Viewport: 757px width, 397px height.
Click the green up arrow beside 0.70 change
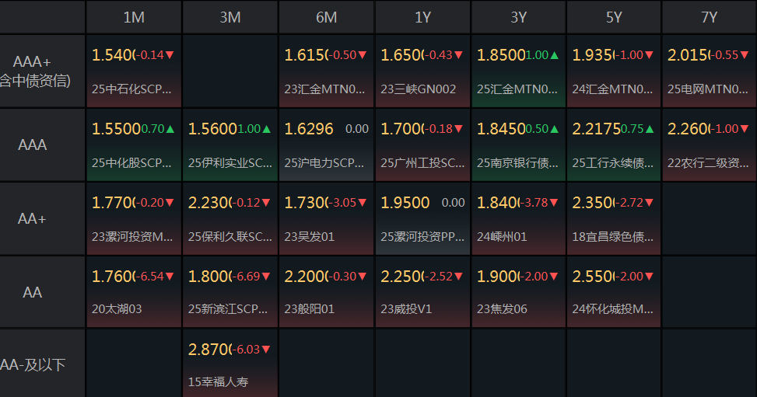[170, 129]
